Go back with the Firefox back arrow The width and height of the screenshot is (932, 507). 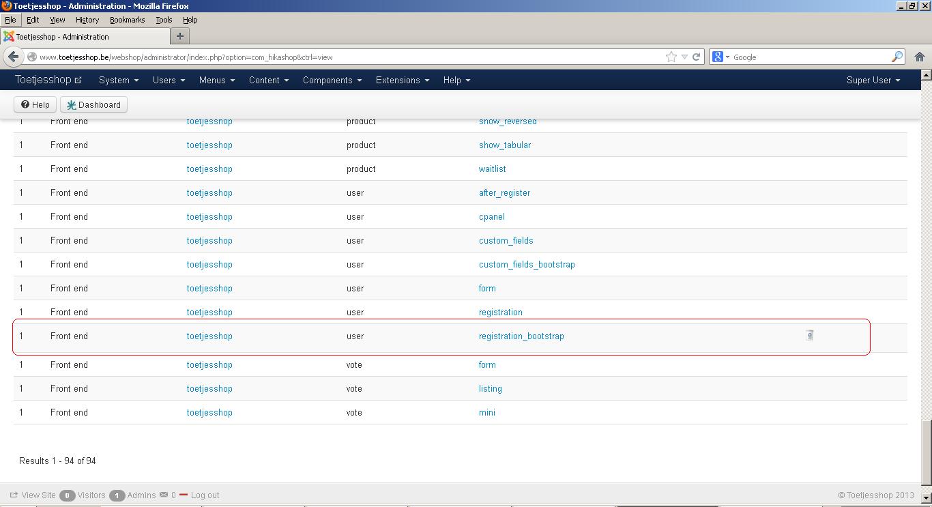13,57
